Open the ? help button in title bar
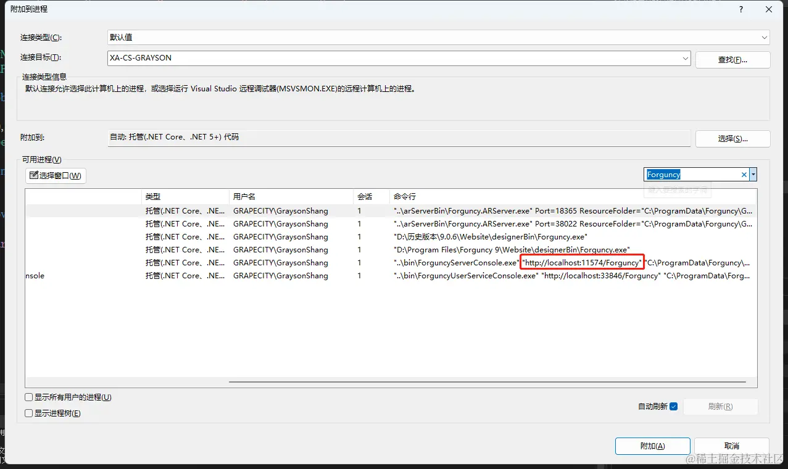The width and height of the screenshot is (788, 469). (x=741, y=9)
